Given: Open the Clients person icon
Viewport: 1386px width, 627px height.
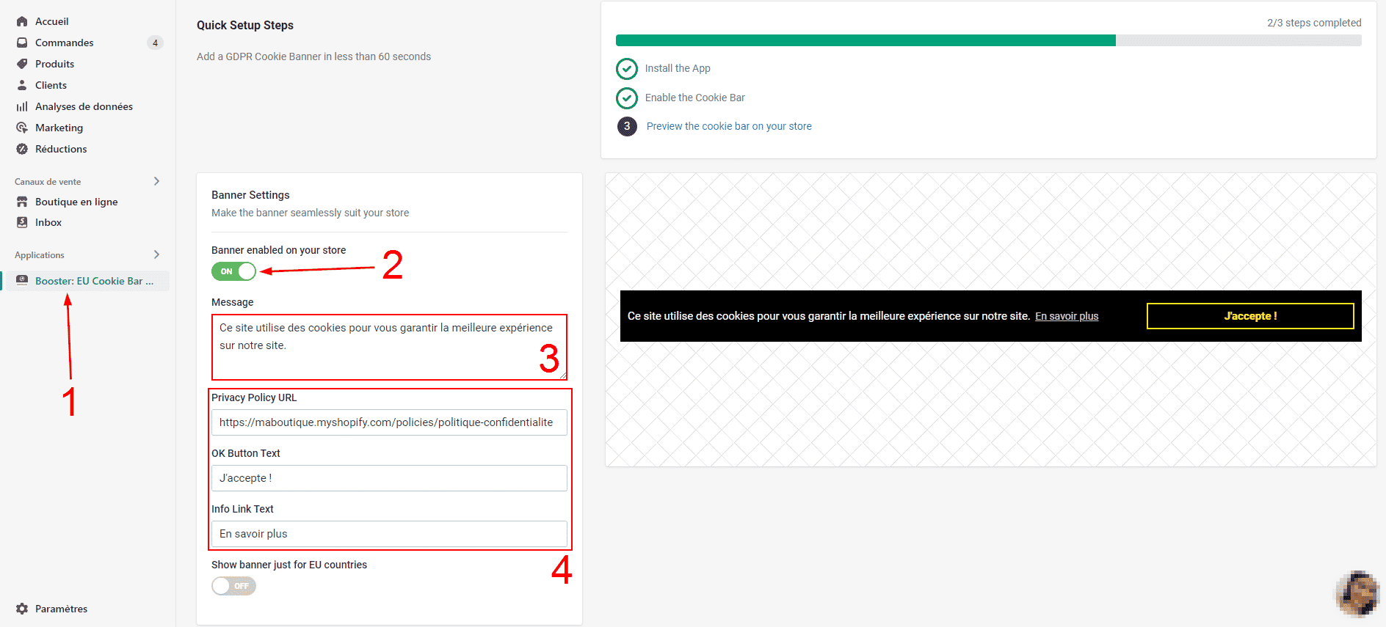Looking at the screenshot, I should pyautogui.click(x=22, y=85).
